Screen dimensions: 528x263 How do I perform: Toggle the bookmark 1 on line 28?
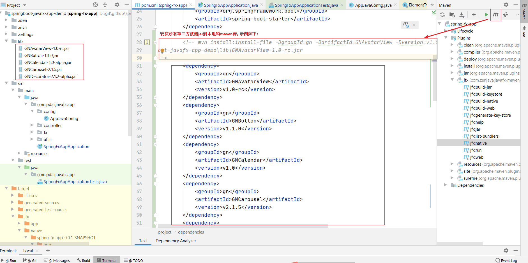[147, 42]
